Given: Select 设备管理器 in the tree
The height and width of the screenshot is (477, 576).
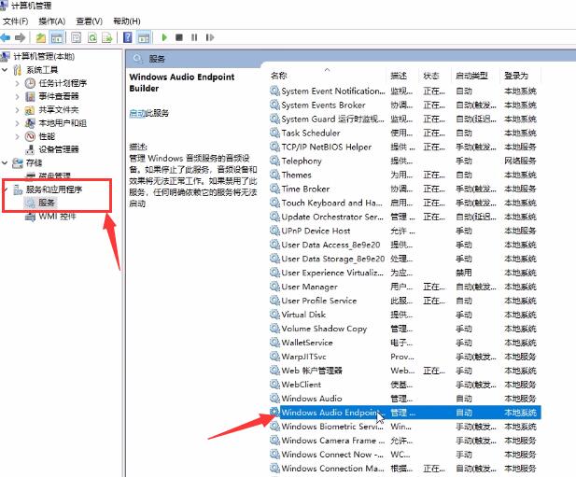Looking at the screenshot, I should 59,149.
